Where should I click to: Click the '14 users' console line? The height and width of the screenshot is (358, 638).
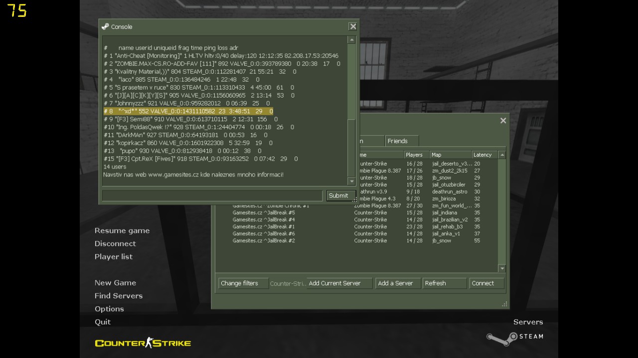115,167
